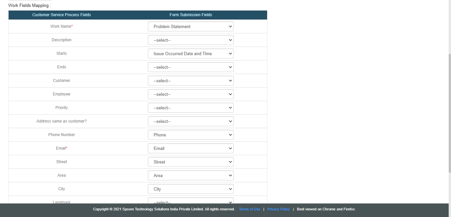Click the Form Submission Fields column header
The image size is (451, 217).
point(191,15)
